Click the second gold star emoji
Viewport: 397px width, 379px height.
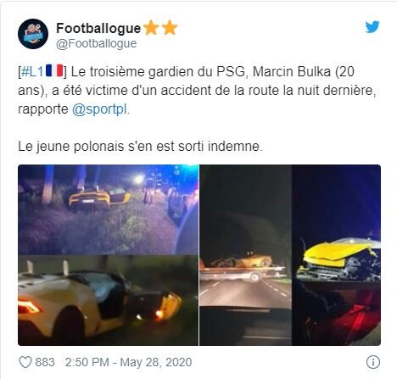pos(170,28)
